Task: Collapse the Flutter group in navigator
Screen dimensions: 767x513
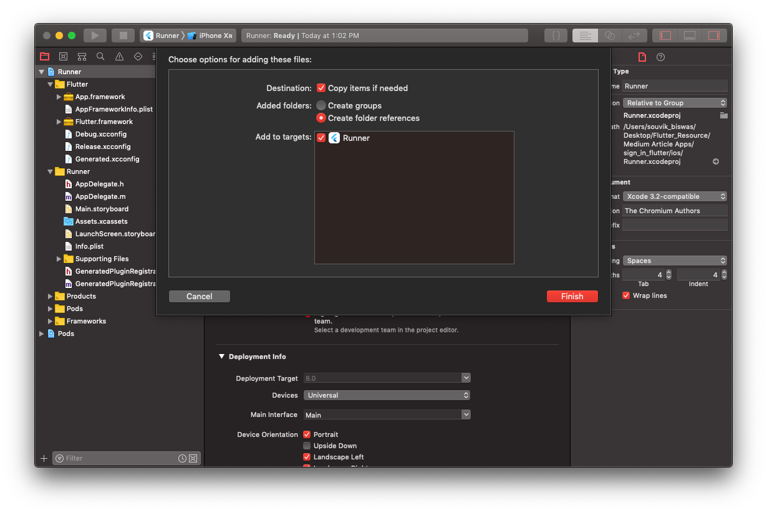Action: [51, 84]
